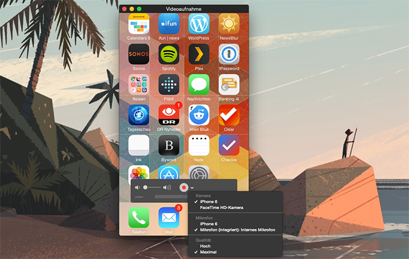Maximize the Videoaufnahme window with green button
This screenshot has height=259, width=409.
coord(139,9)
